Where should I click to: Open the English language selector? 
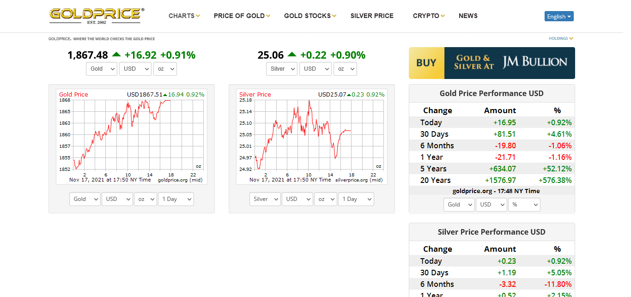coord(559,16)
